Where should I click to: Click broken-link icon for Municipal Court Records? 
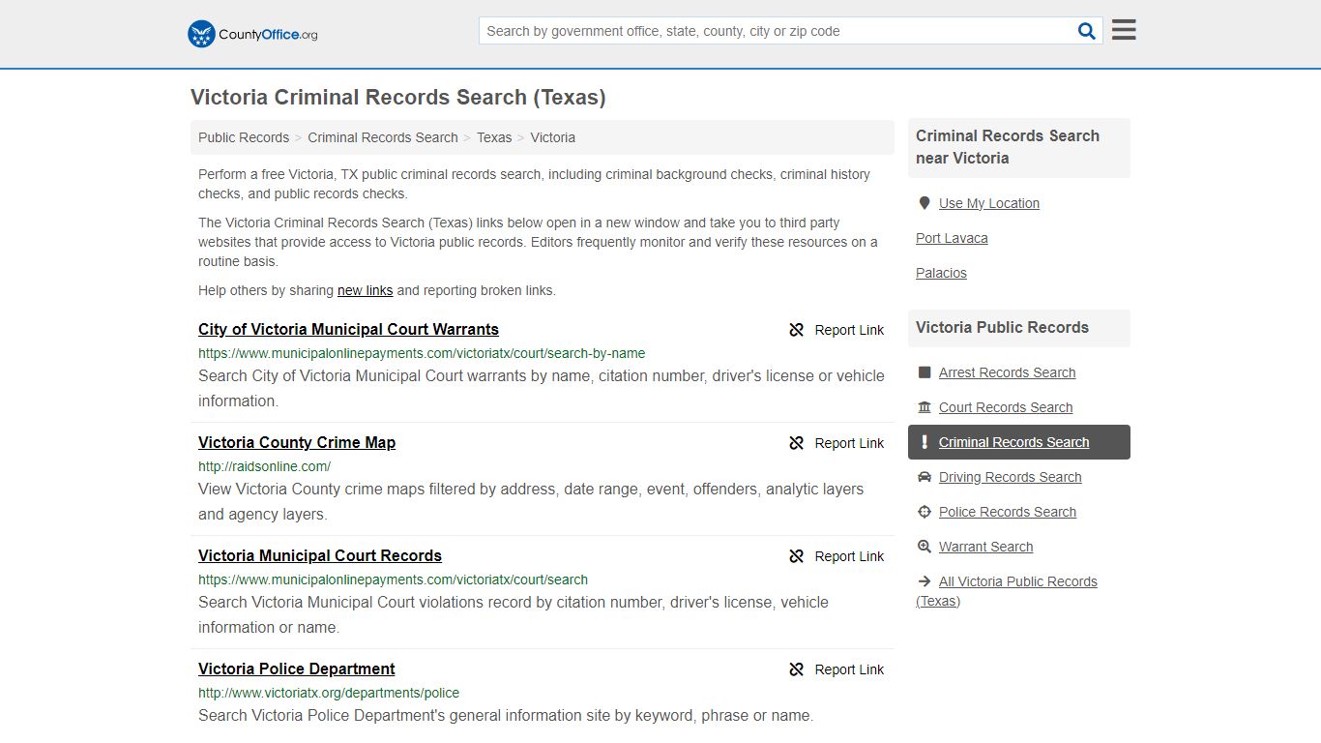tap(797, 556)
